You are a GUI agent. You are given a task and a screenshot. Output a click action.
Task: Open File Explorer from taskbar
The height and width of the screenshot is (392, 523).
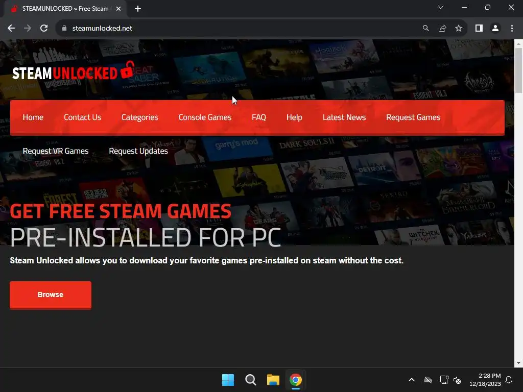pyautogui.click(x=273, y=380)
